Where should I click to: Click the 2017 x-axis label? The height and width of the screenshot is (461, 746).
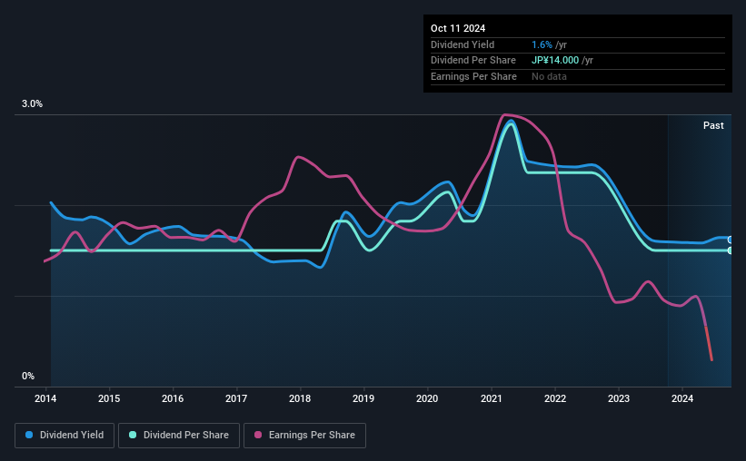[236, 398]
